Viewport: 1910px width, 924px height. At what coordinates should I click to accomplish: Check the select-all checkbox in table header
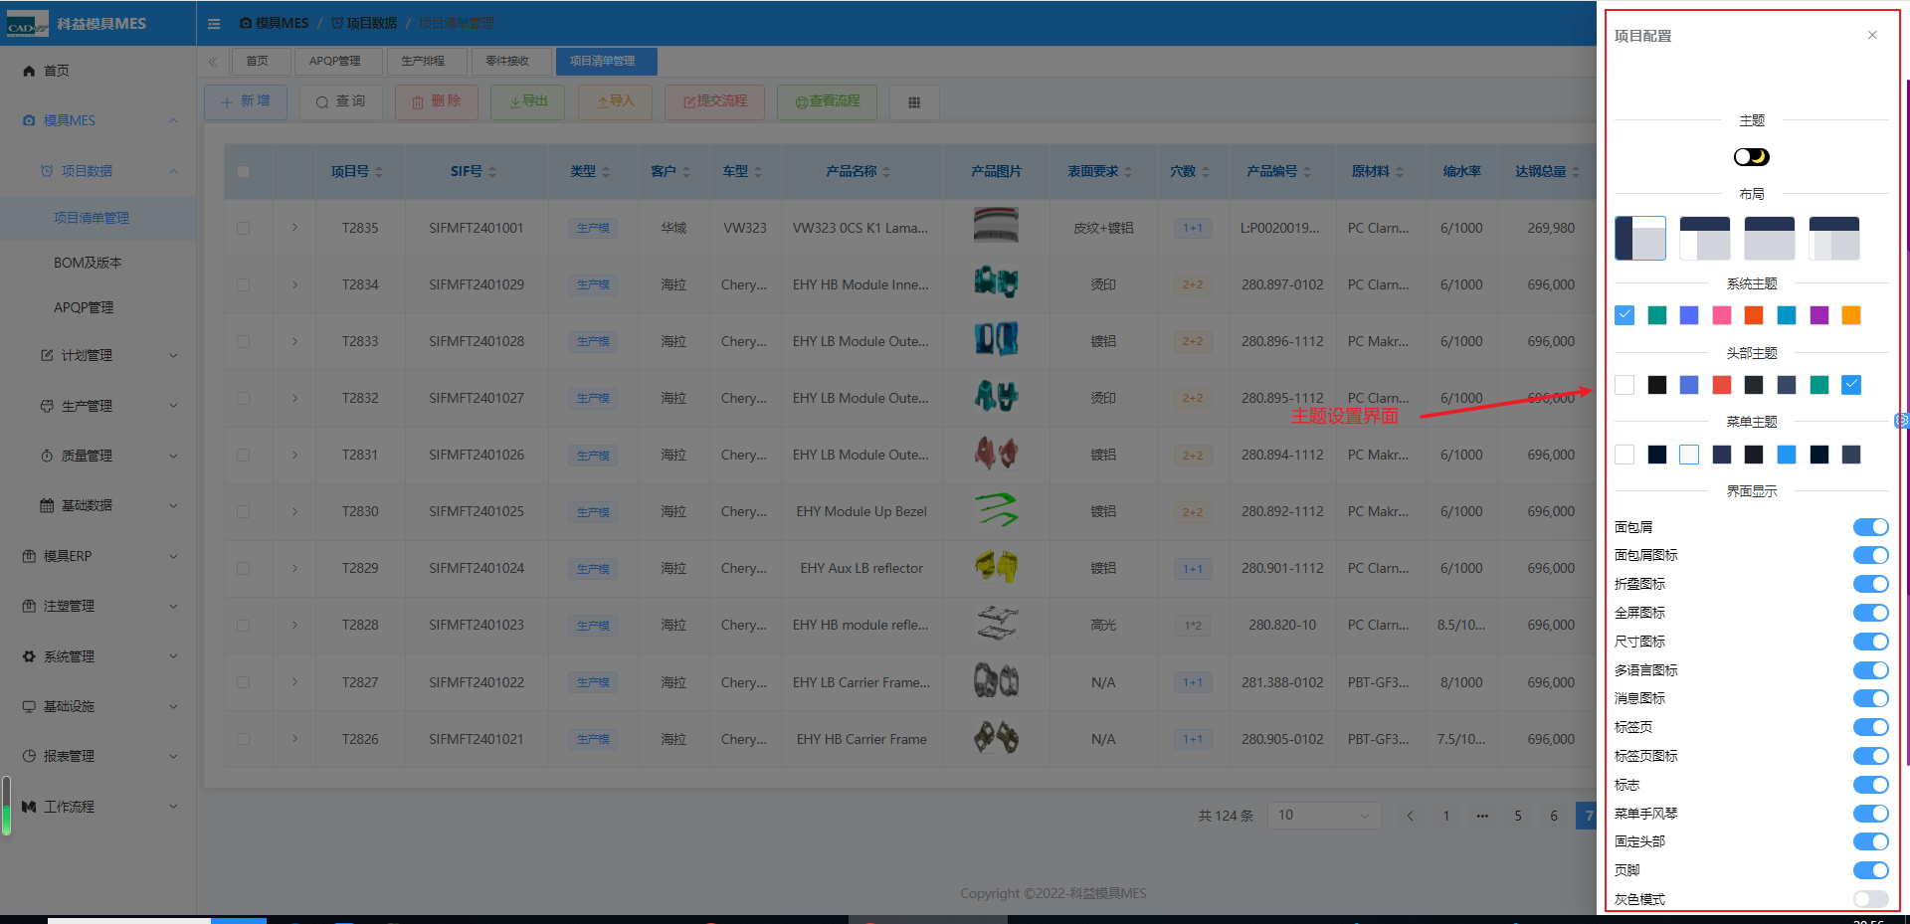point(243,171)
